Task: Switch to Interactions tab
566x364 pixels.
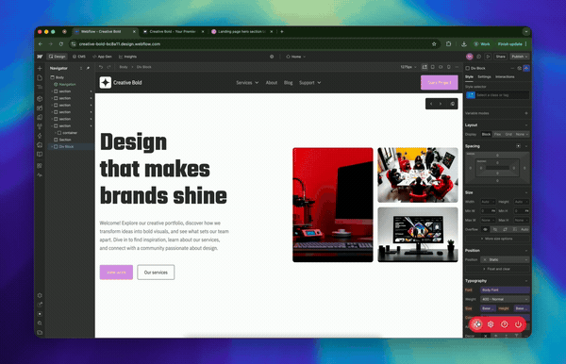Action: click(x=505, y=76)
